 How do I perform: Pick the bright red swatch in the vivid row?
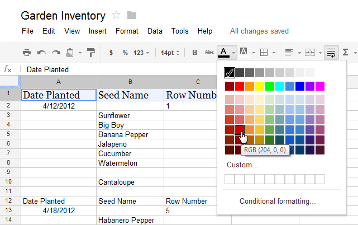[240, 86]
